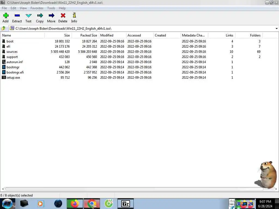Select the efi folder icon

pyautogui.click(x=4, y=46)
